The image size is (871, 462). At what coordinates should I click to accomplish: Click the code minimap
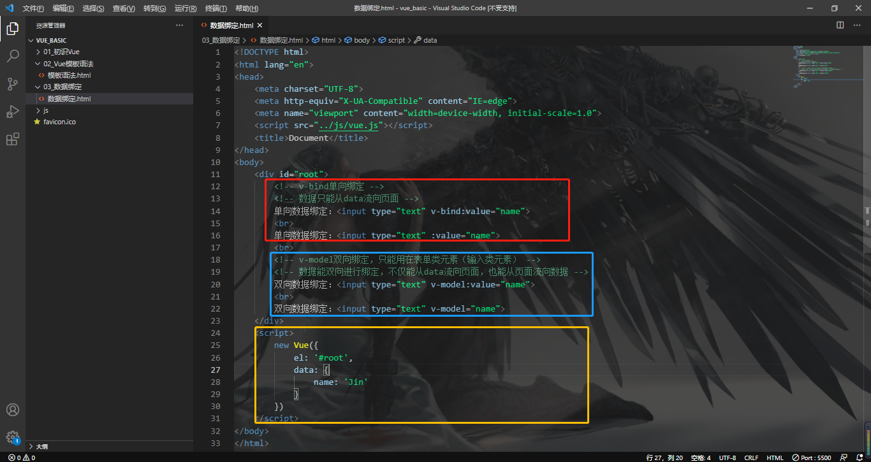pos(827,66)
